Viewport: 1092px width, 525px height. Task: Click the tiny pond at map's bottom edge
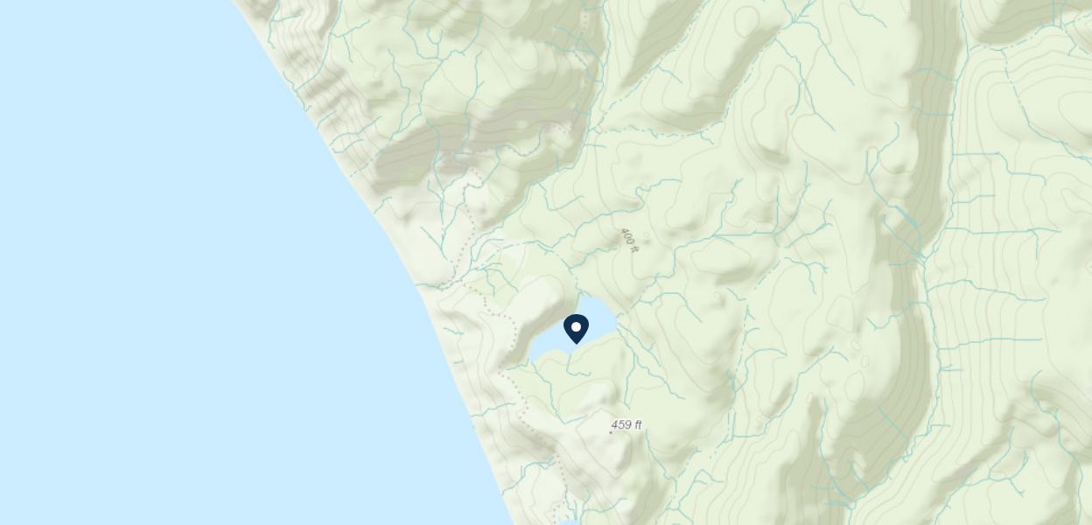coord(567,521)
